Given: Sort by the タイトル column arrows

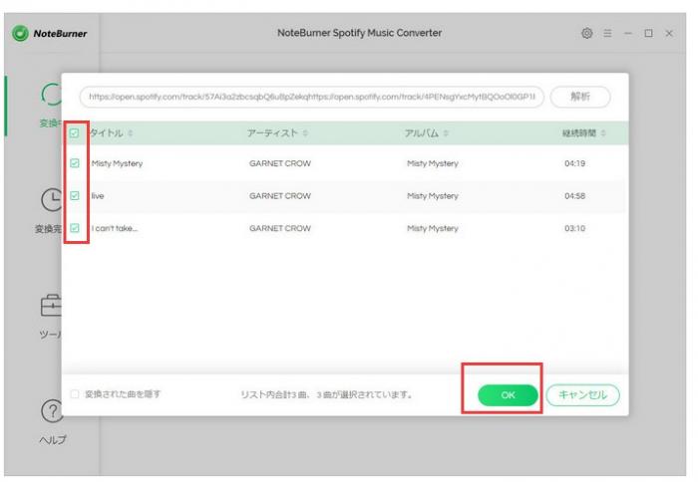Looking at the screenshot, I should point(131,133).
